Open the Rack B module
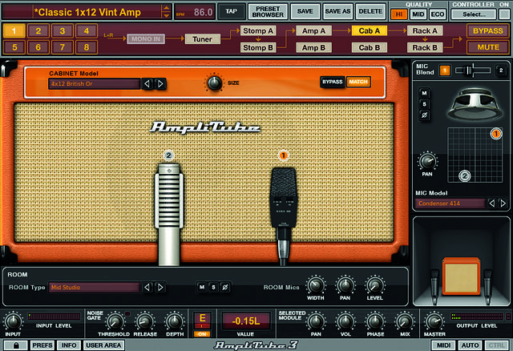Viewport: 513px width, 351px height. point(425,48)
